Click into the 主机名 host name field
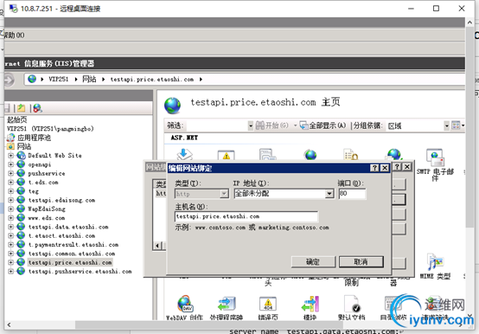Viewport: 479px width, 334px height. (x=246, y=216)
